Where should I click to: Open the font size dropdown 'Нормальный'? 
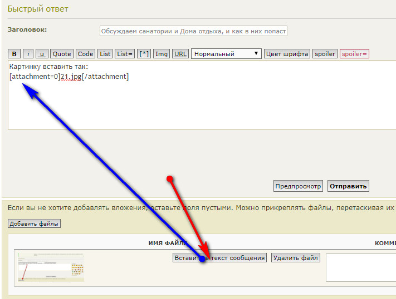click(226, 54)
